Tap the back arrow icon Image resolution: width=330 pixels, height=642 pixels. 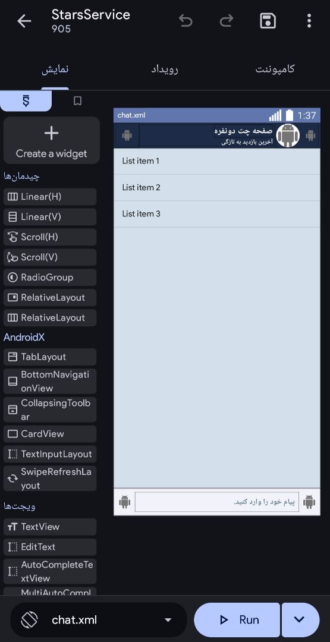tap(24, 21)
